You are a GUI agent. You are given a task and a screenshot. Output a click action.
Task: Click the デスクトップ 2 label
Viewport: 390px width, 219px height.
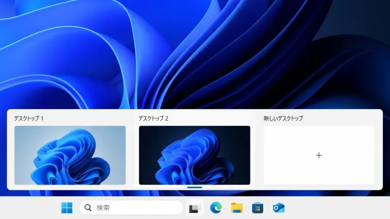(x=153, y=118)
